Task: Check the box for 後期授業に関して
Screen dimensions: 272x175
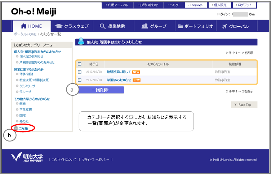Action: point(80,72)
